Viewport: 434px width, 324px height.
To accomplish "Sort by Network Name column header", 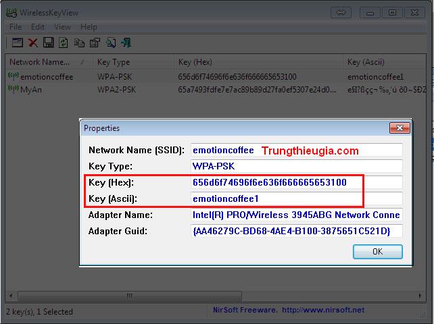I will (49, 62).
